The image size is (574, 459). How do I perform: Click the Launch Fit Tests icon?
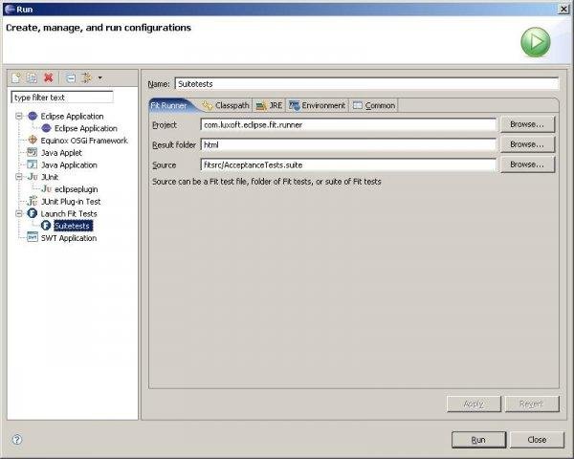point(33,213)
